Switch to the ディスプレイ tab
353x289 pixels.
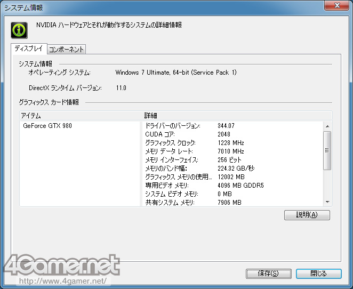(x=29, y=49)
